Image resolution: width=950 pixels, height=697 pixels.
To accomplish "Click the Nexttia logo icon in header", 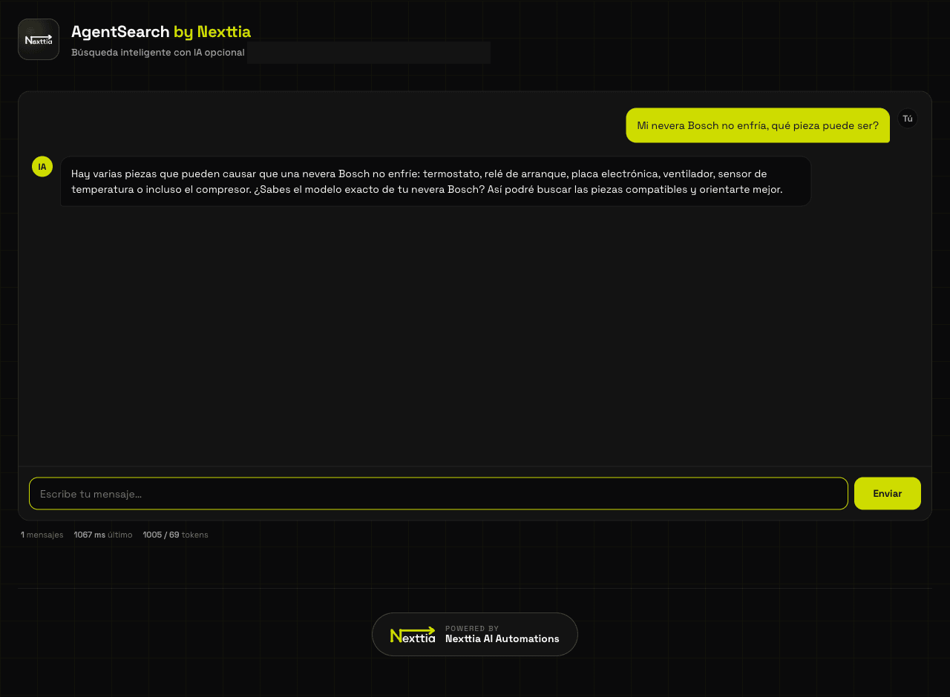I will tap(39, 39).
